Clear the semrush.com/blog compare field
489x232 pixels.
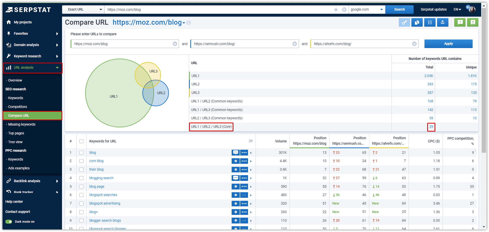[x=295, y=44]
